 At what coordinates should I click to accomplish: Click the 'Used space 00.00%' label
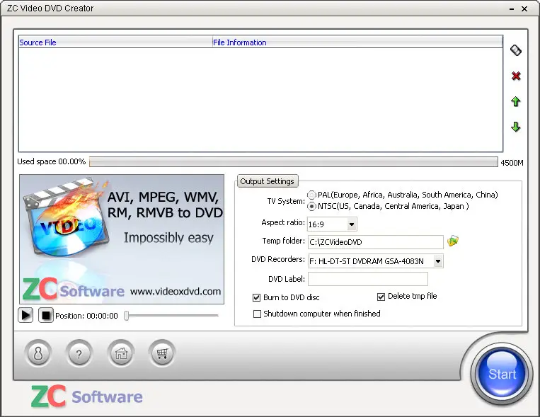coord(52,161)
